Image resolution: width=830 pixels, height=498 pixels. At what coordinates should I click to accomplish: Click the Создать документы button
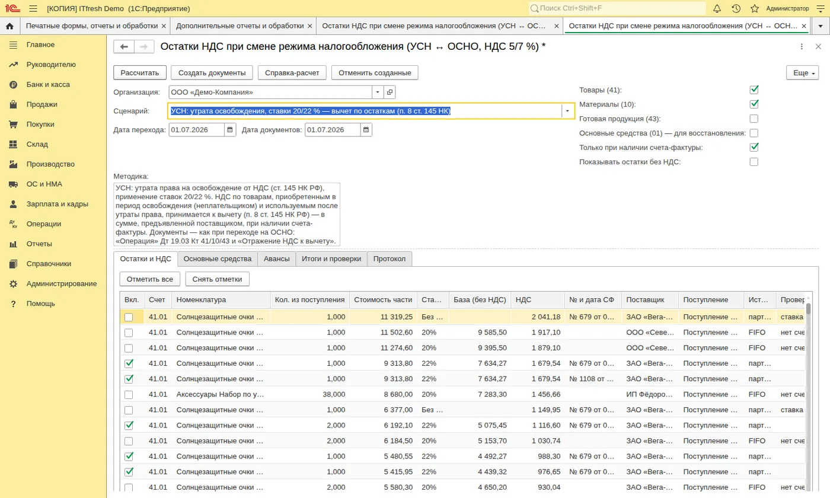coord(212,72)
